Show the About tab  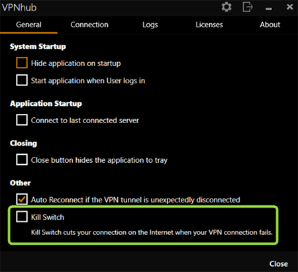coord(270,24)
